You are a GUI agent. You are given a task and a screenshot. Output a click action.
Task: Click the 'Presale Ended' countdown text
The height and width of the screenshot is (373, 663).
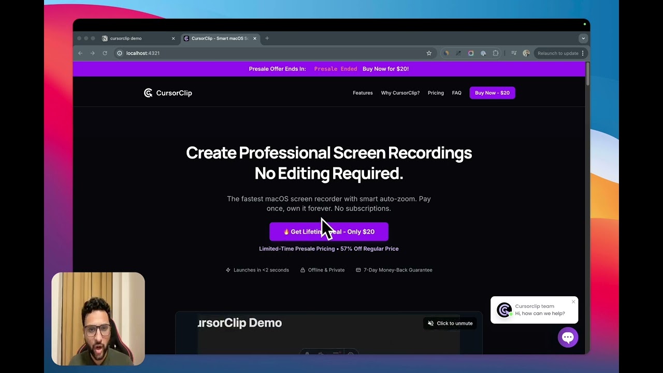pyautogui.click(x=335, y=69)
